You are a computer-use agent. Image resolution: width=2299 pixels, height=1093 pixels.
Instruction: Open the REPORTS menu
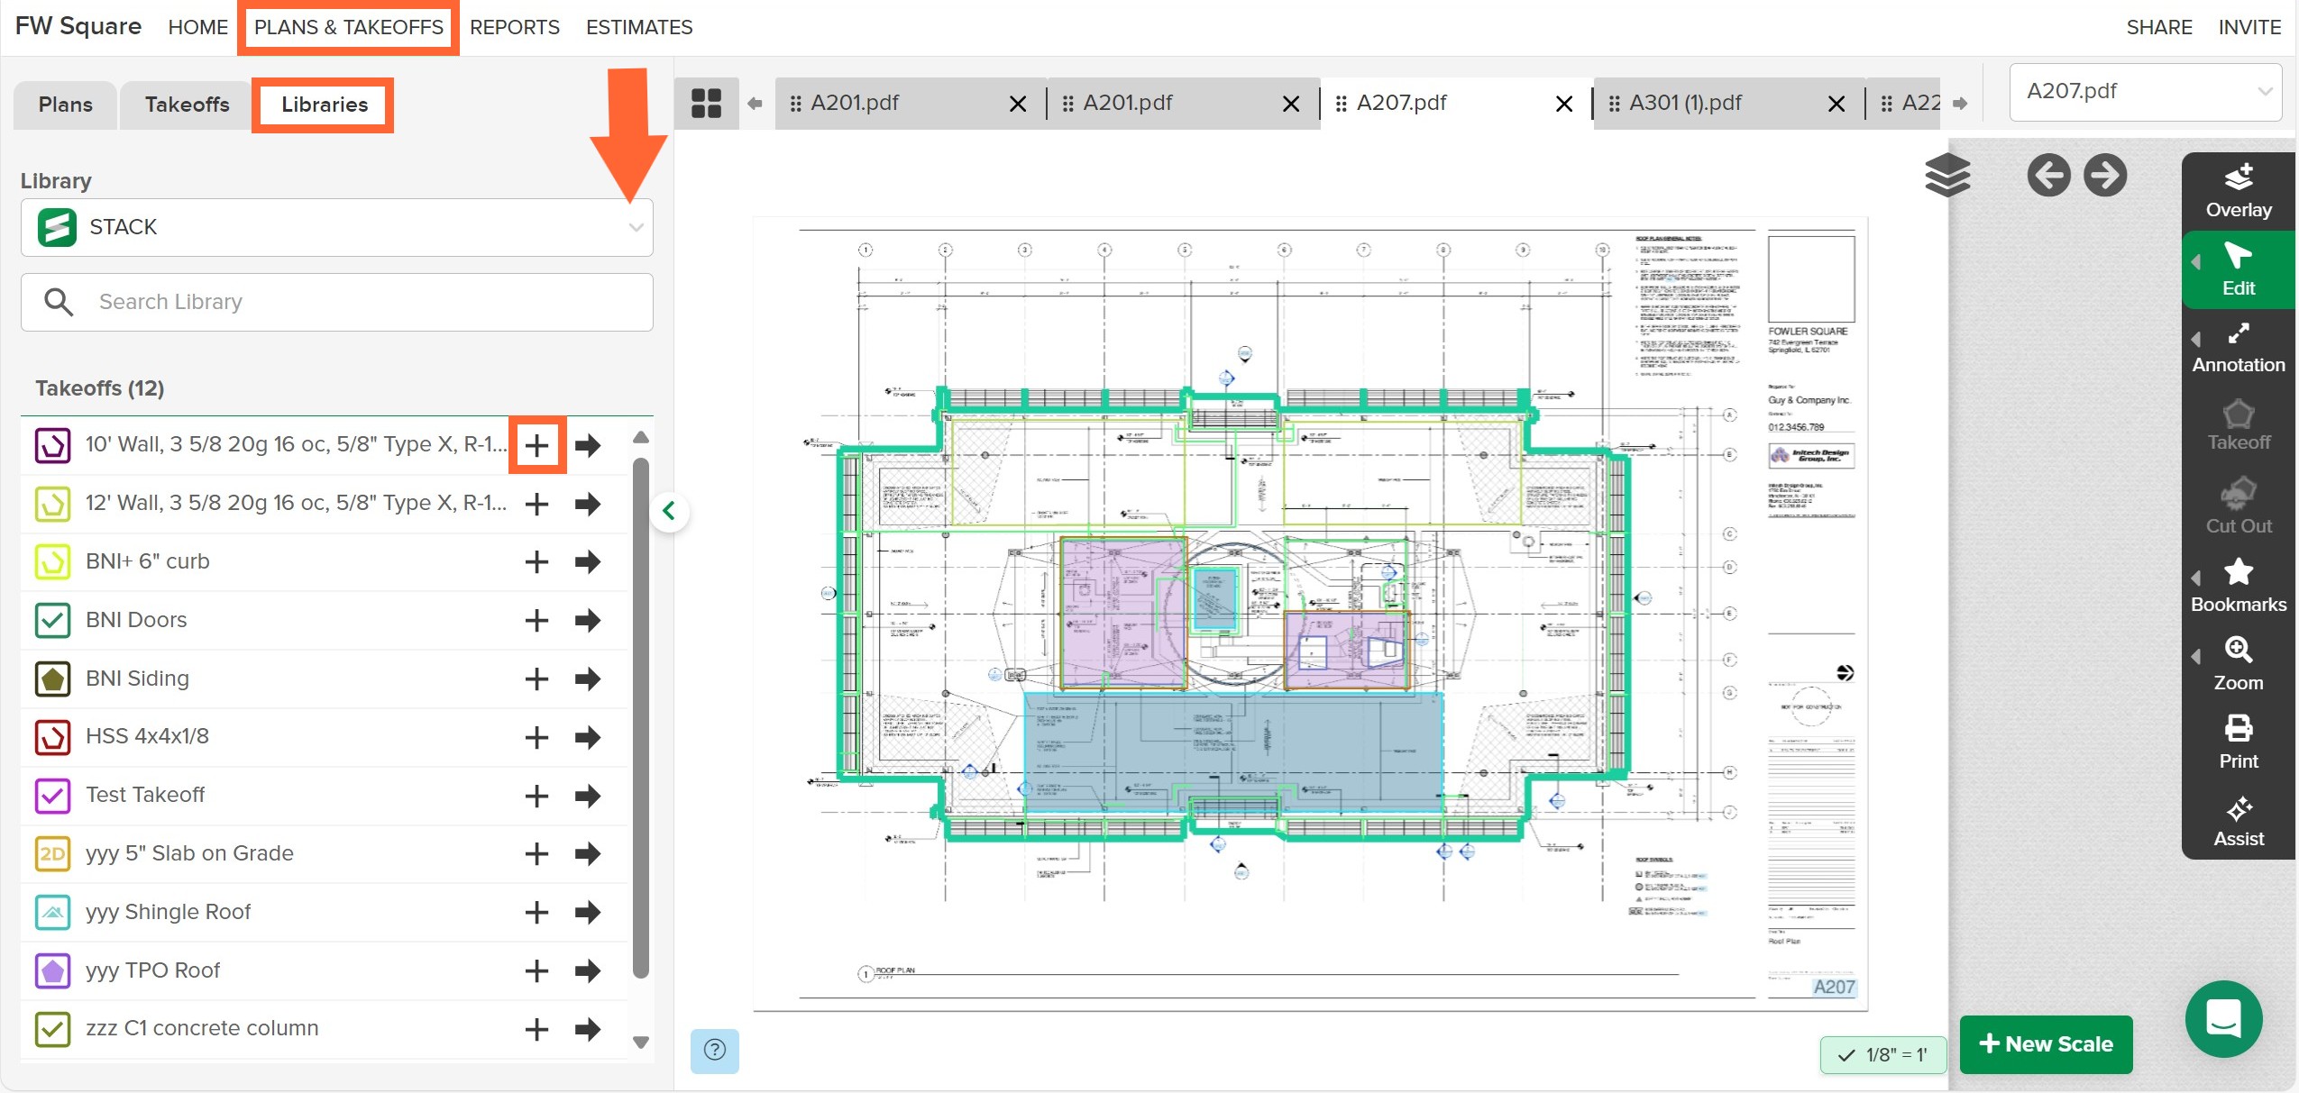[x=514, y=27]
